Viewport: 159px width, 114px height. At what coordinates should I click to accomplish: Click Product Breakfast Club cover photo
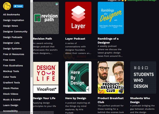111,77
